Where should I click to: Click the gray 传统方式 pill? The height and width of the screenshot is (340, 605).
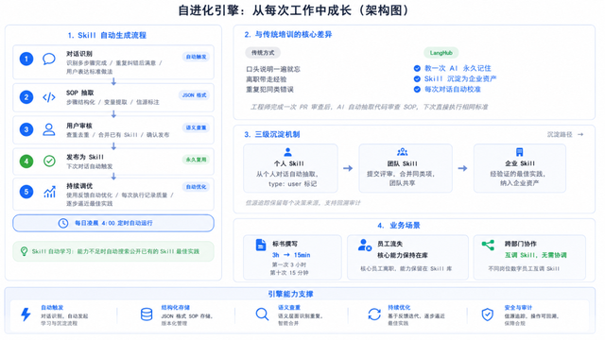263,53
